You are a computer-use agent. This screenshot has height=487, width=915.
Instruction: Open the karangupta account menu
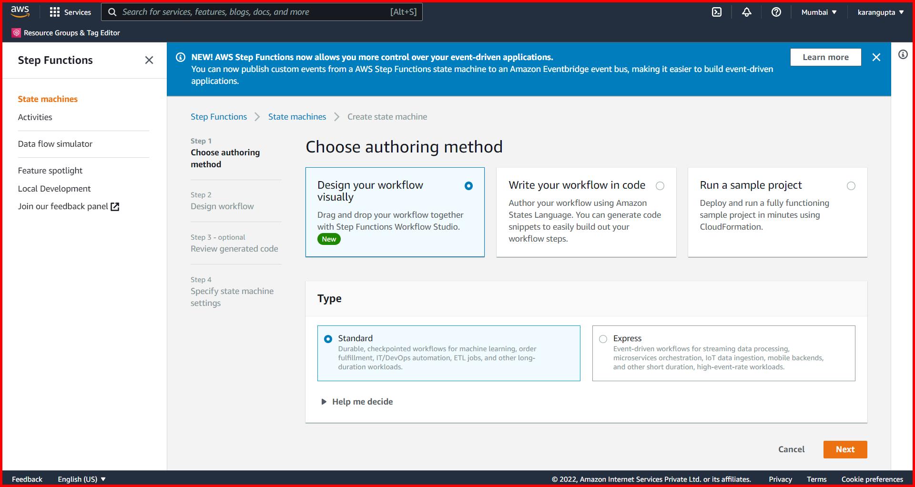click(x=880, y=11)
